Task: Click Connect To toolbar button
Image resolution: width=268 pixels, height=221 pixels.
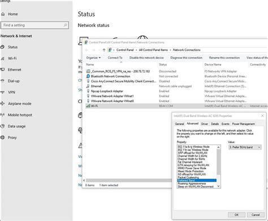Action: point(115,58)
